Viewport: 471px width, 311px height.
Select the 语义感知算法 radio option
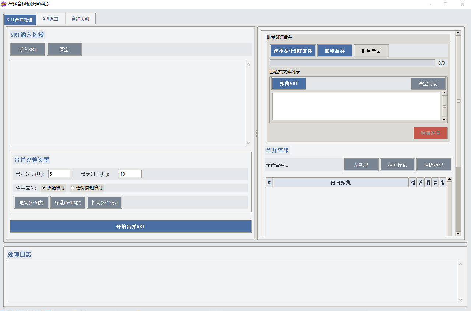pyautogui.click(x=73, y=188)
